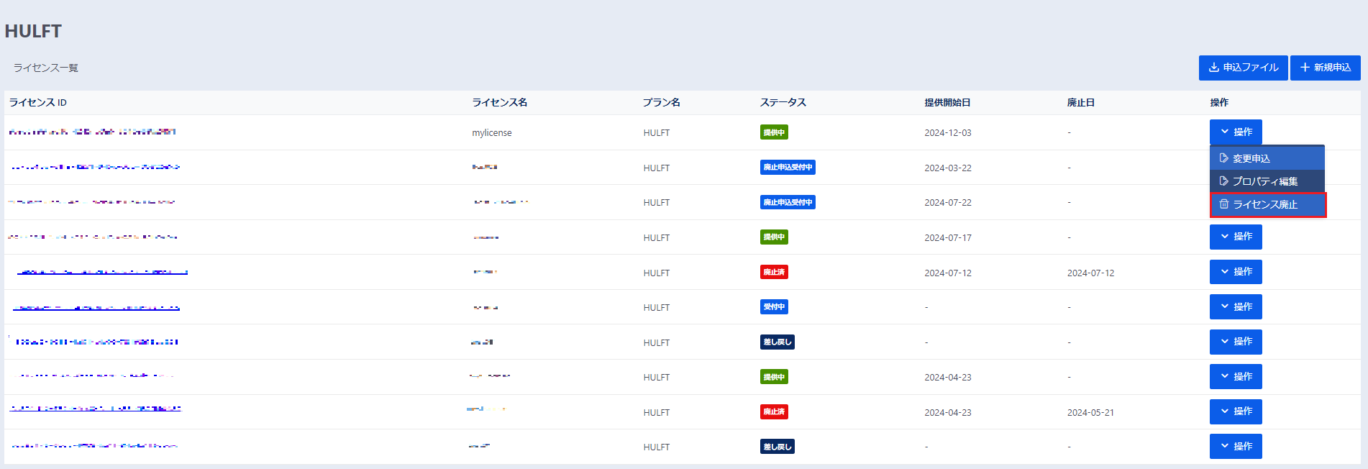Expand 操作 menu in the 受付中 row
This screenshot has width=1368, height=469.
click(x=1236, y=306)
